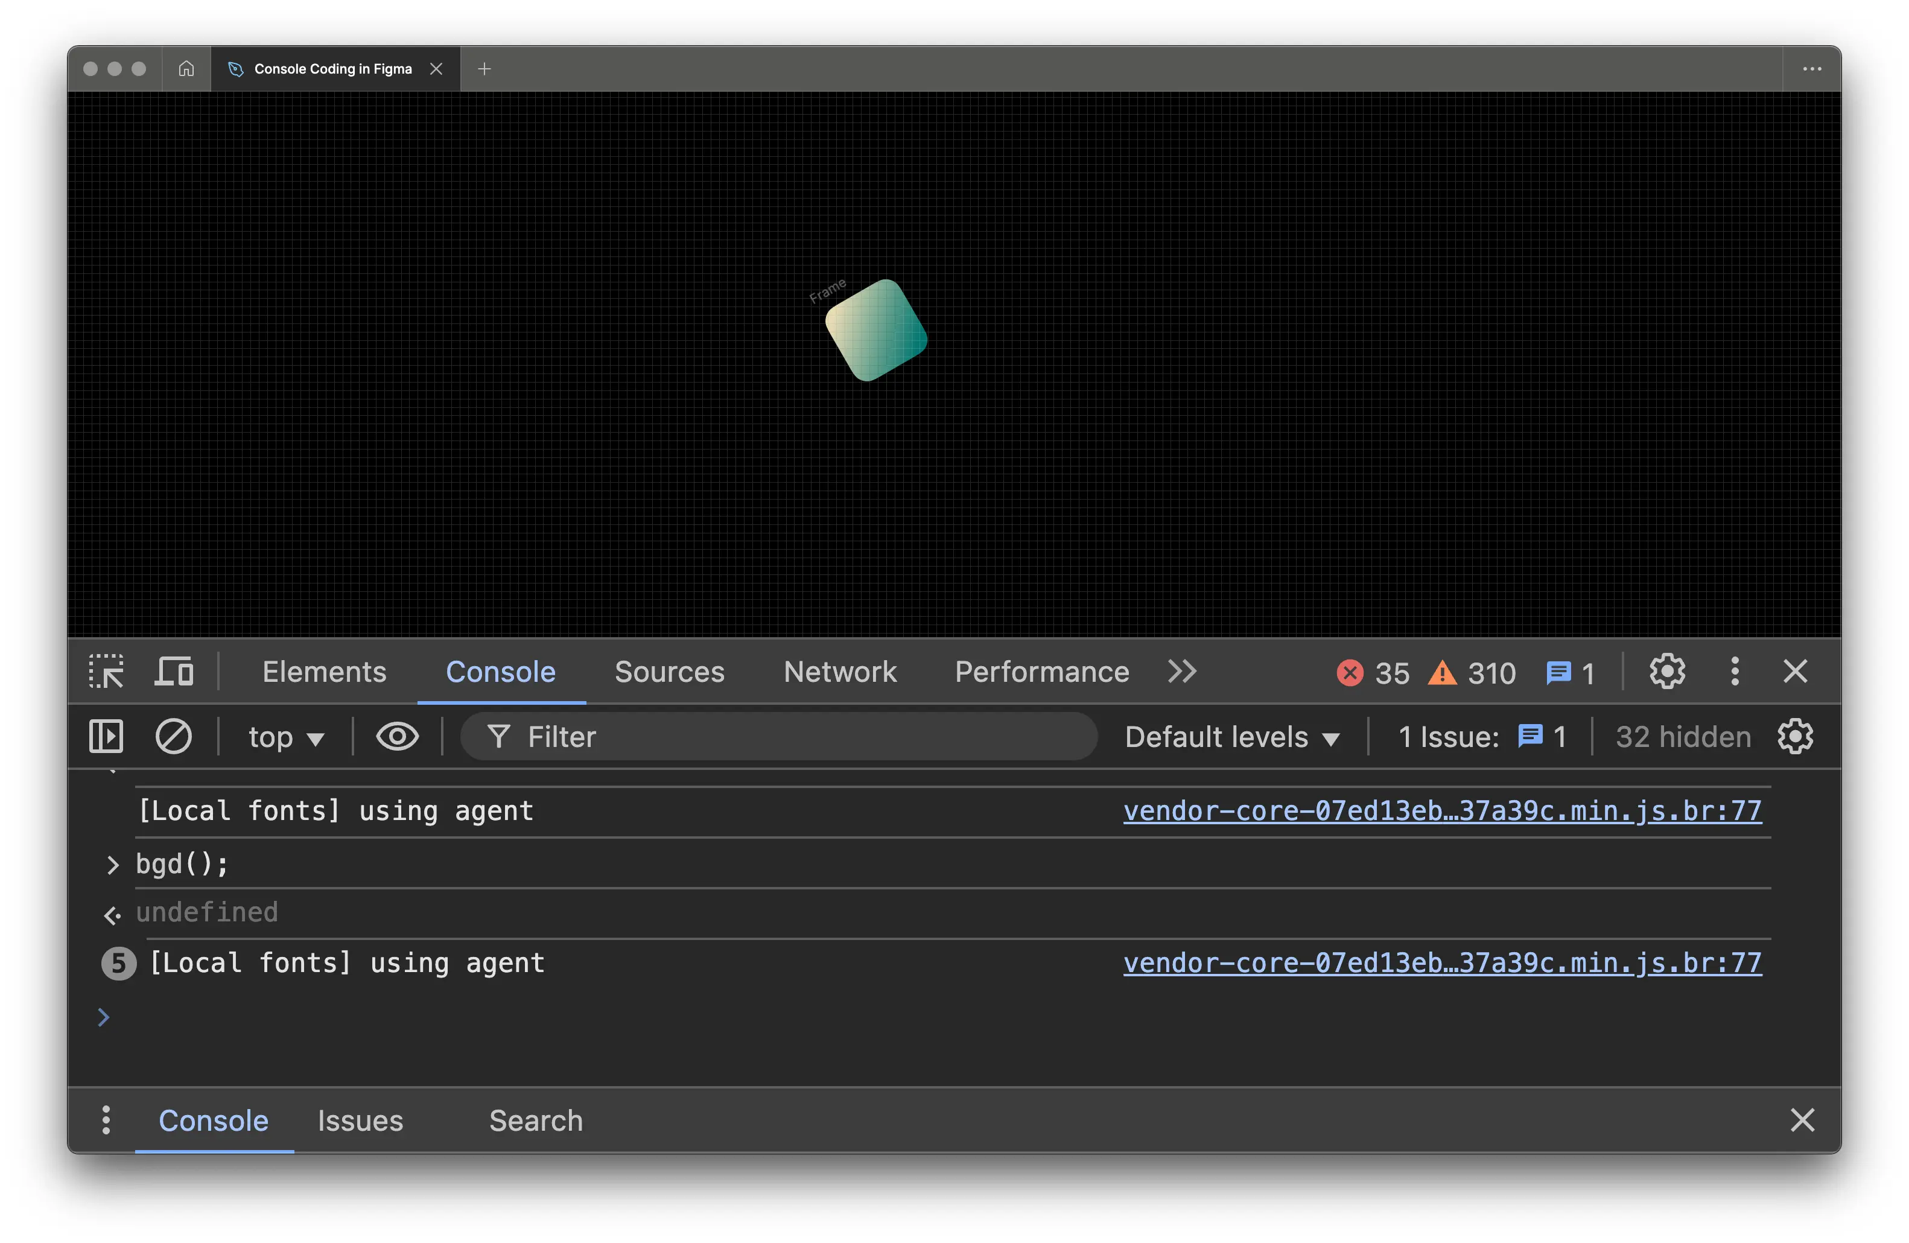The image size is (1909, 1243).
Task: Click the home icon in tab bar
Action: pyautogui.click(x=186, y=69)
